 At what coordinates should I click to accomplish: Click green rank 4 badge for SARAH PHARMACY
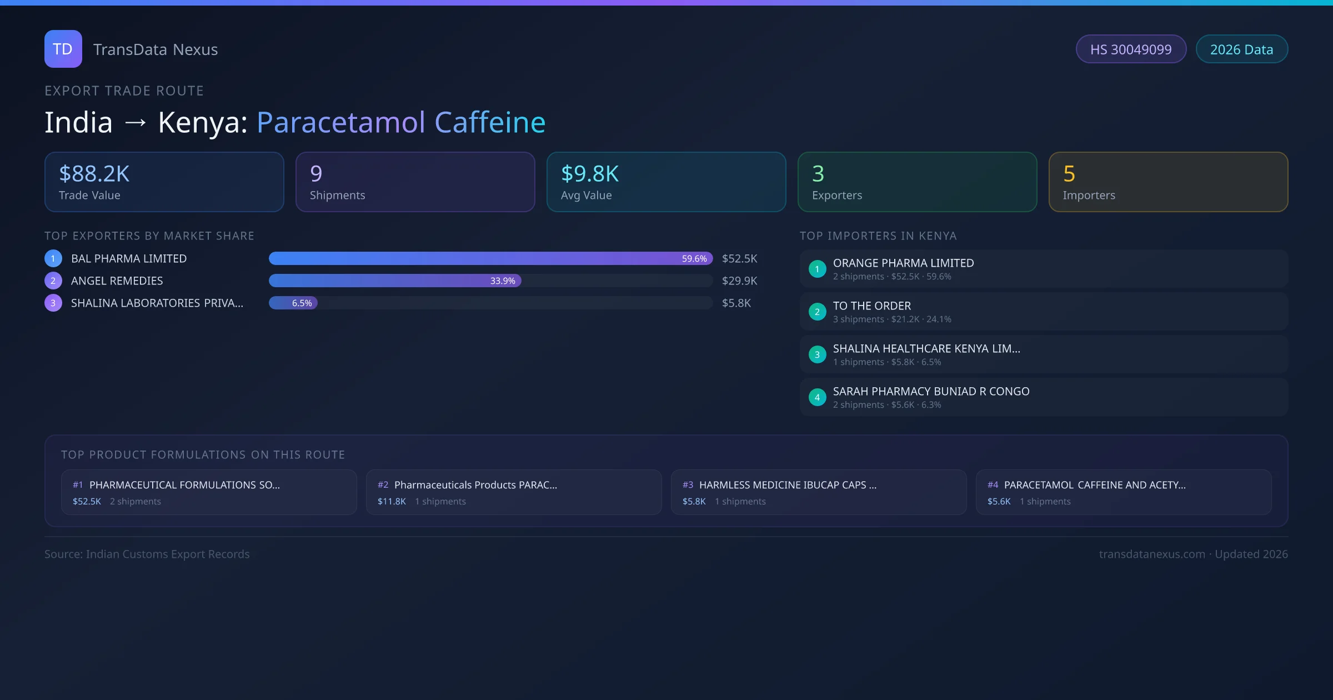[817, 397]
